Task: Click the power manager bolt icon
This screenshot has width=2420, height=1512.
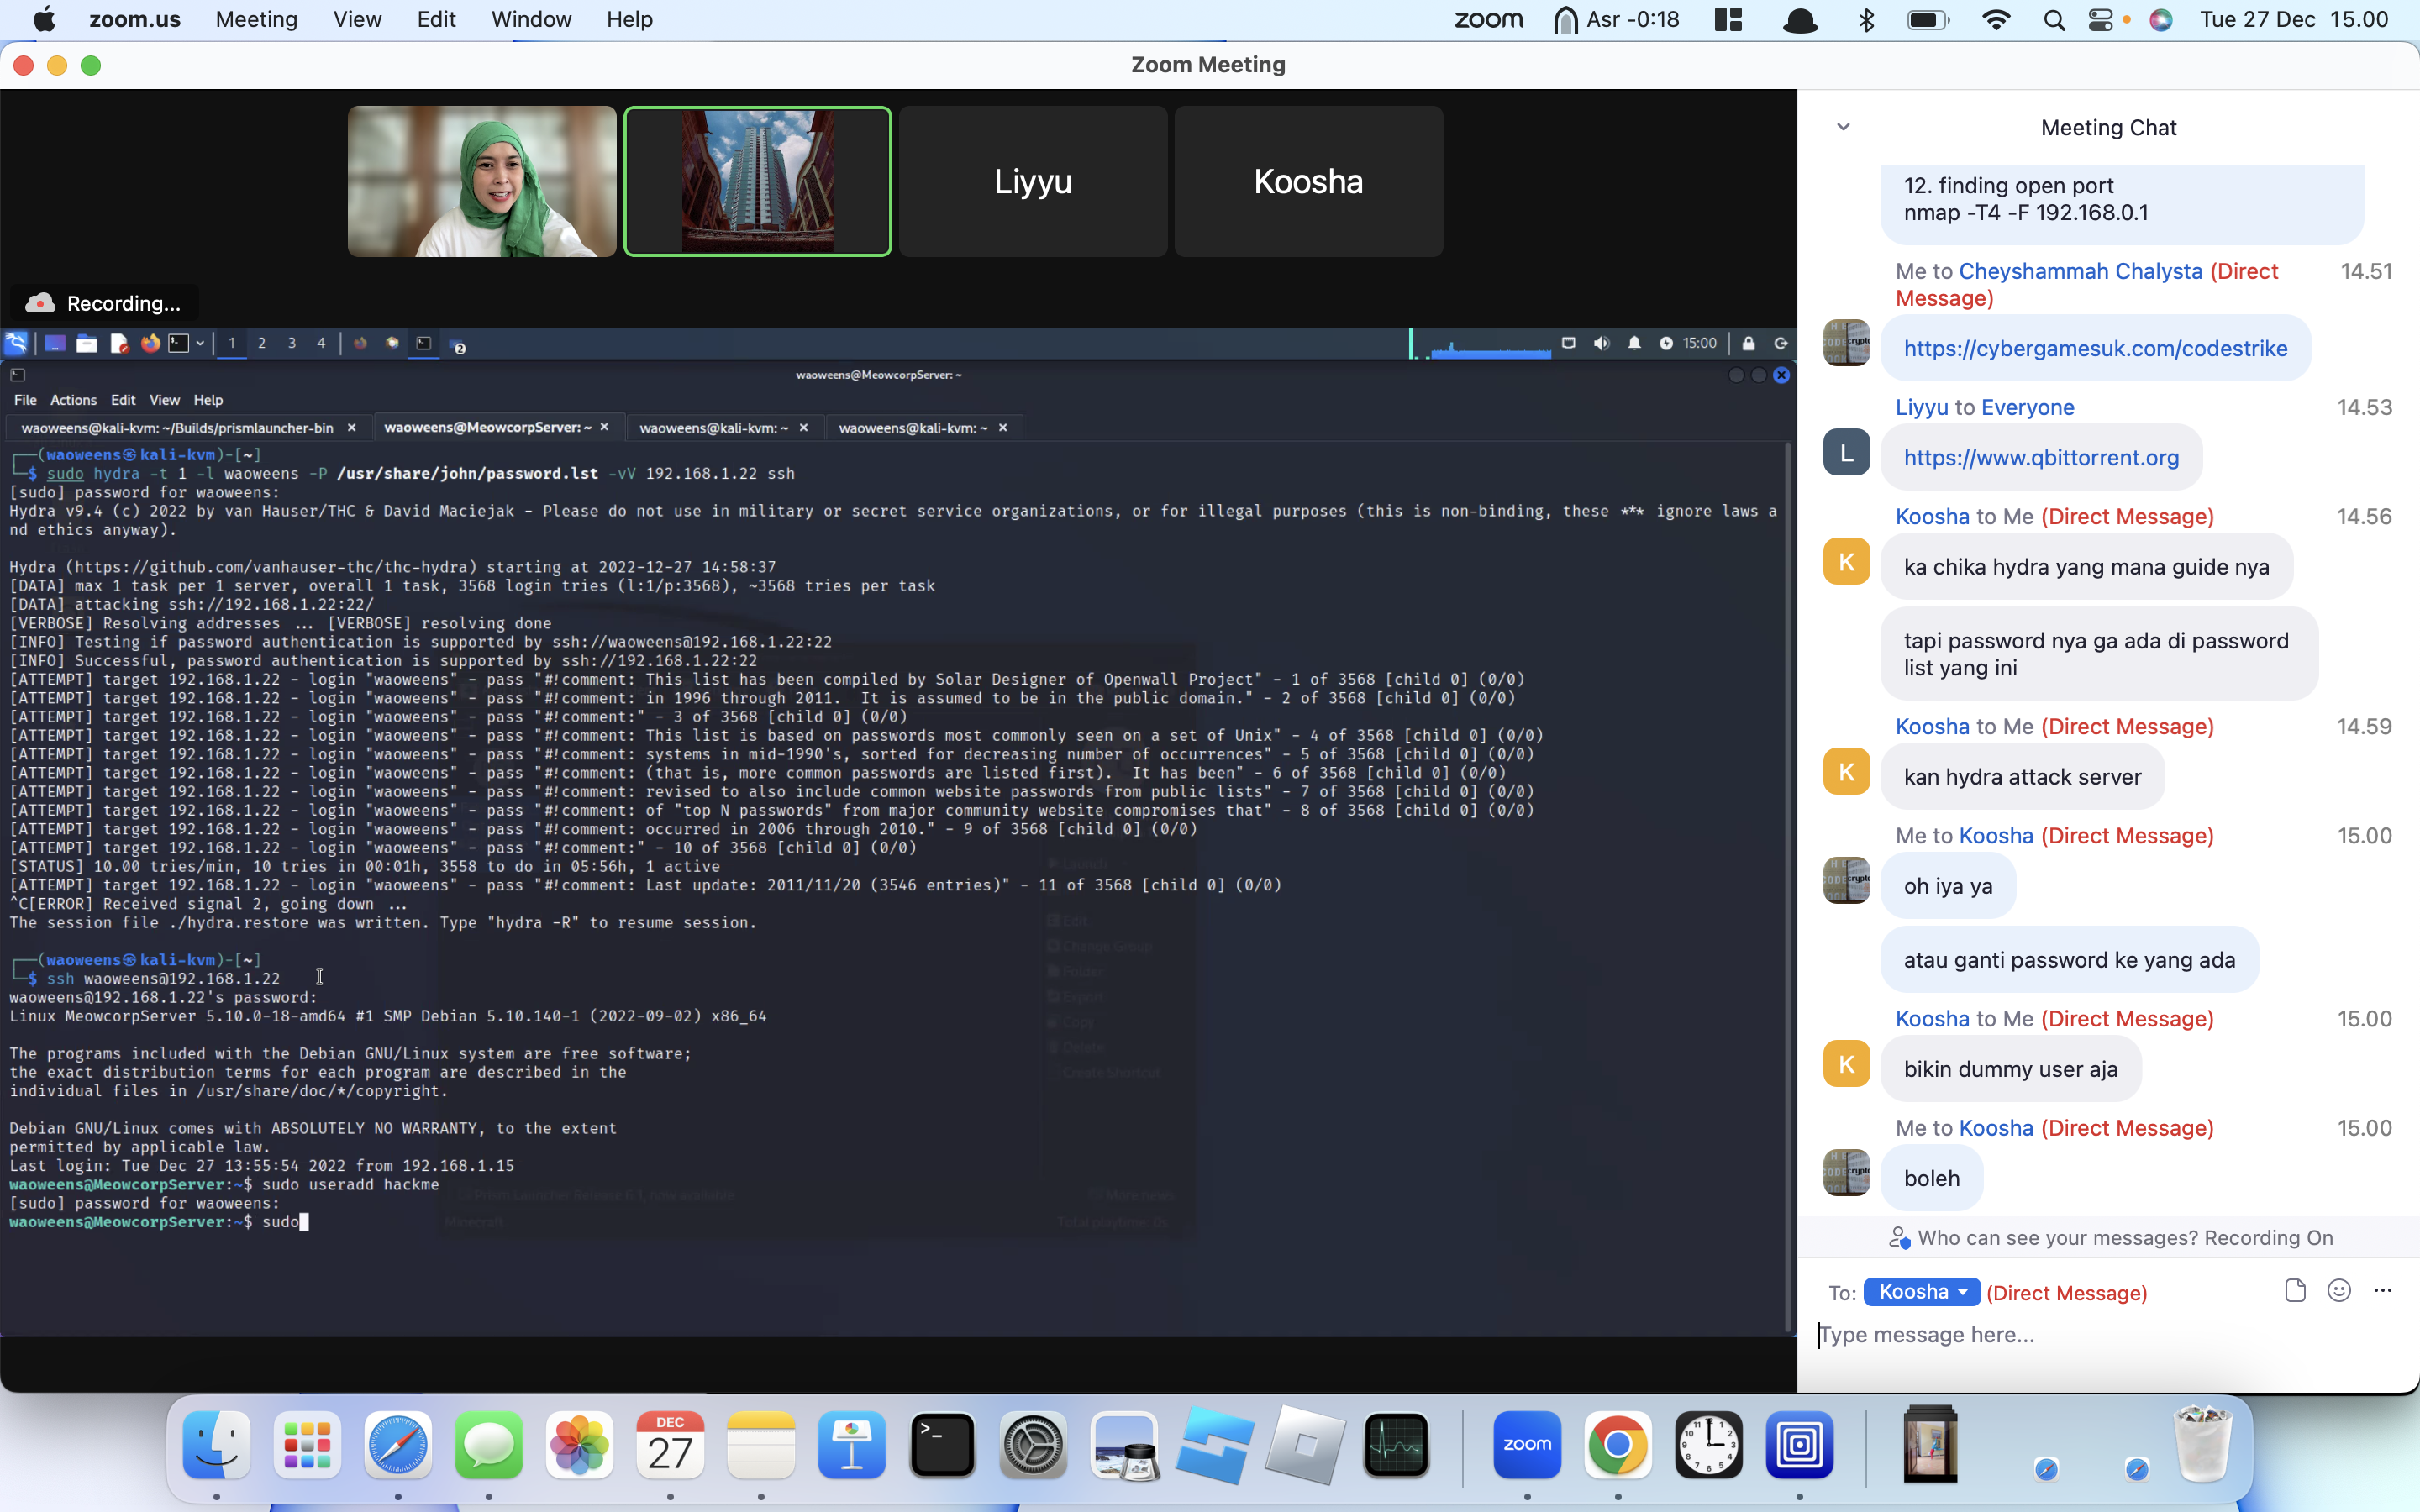Action: [1666, 343]
